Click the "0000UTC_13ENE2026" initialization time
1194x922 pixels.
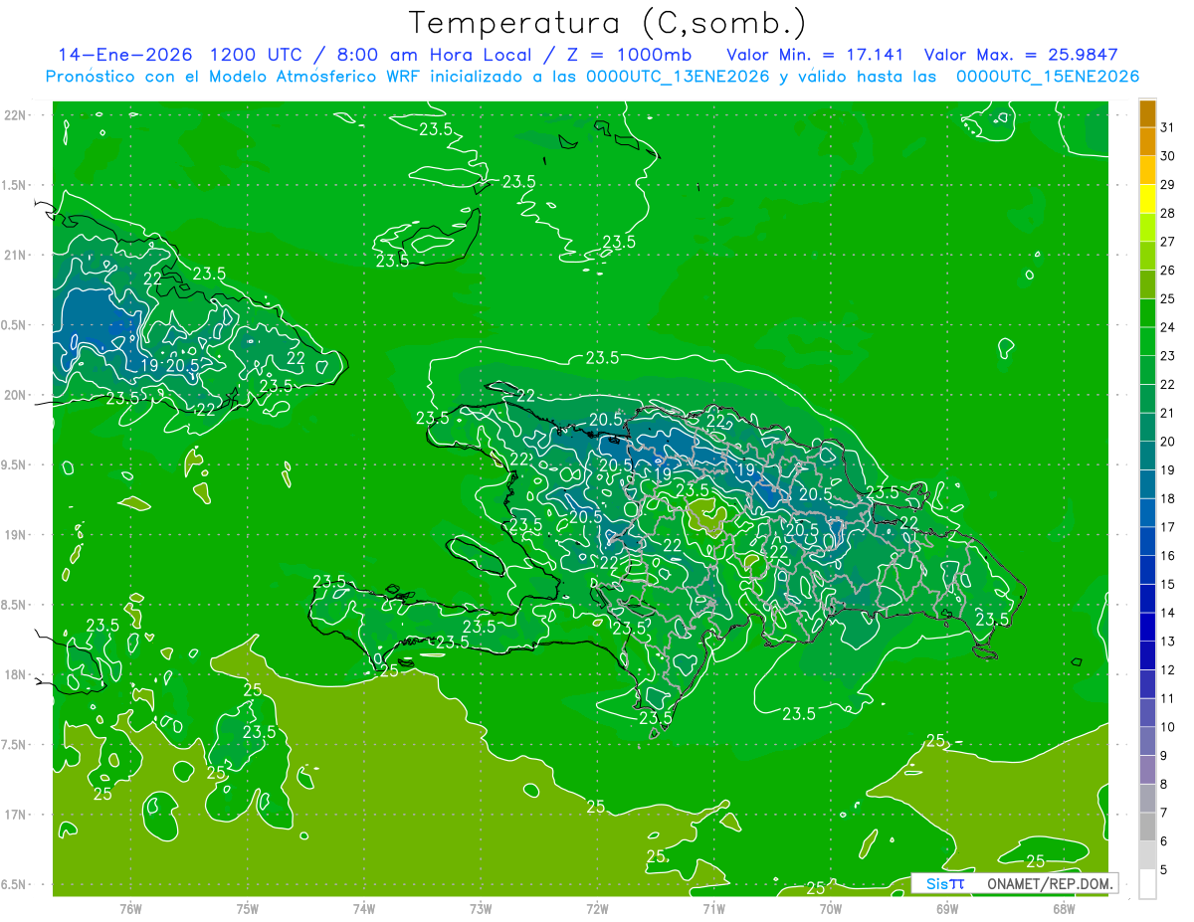[677, 77]
